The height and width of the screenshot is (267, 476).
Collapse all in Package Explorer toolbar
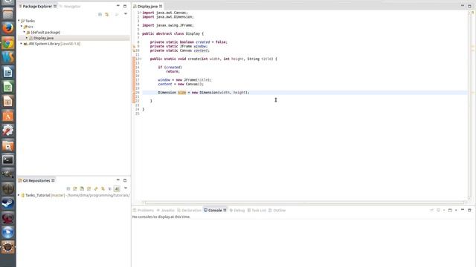click(x=100, y=14)
